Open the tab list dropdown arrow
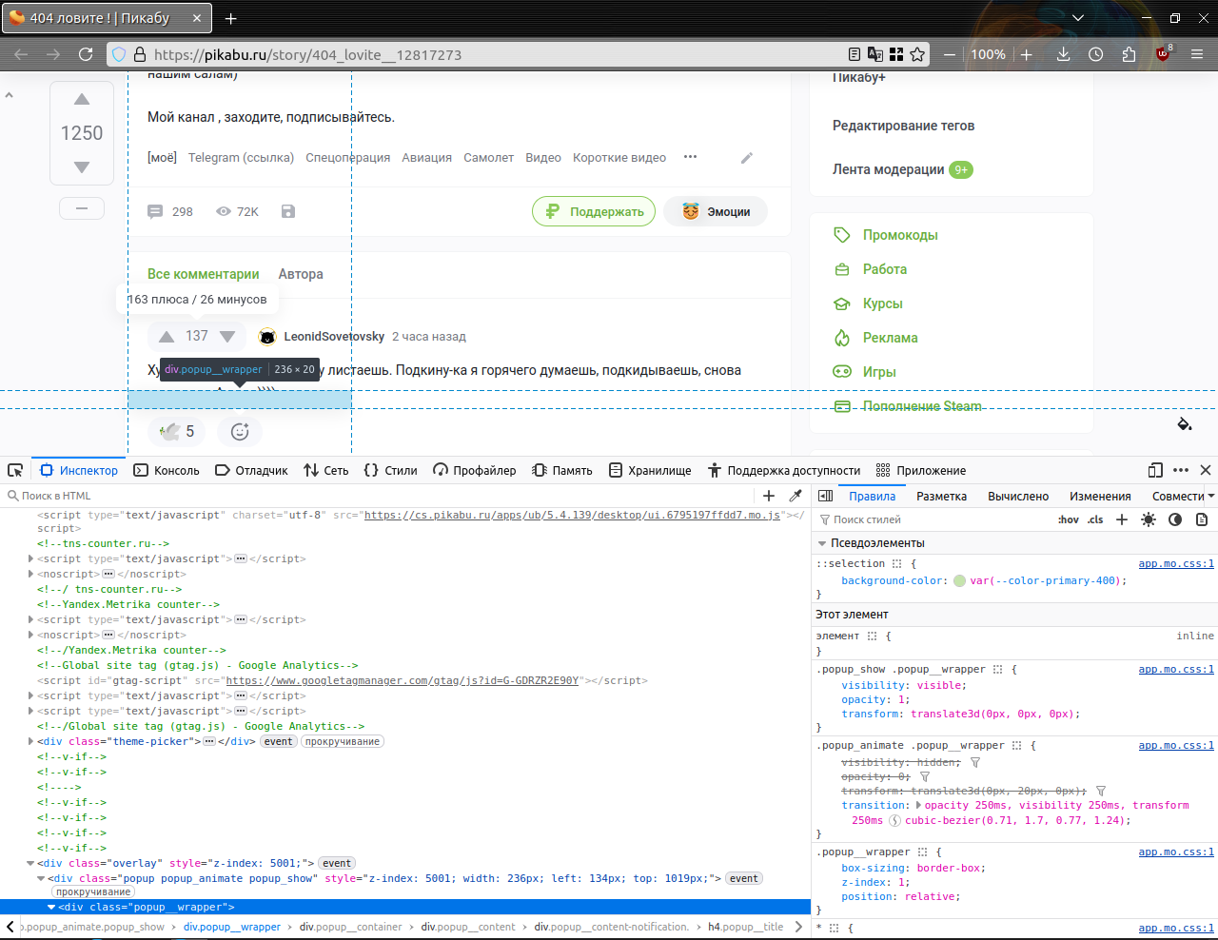Viewport: 1218px width, 940px height. pos(1078,18)
